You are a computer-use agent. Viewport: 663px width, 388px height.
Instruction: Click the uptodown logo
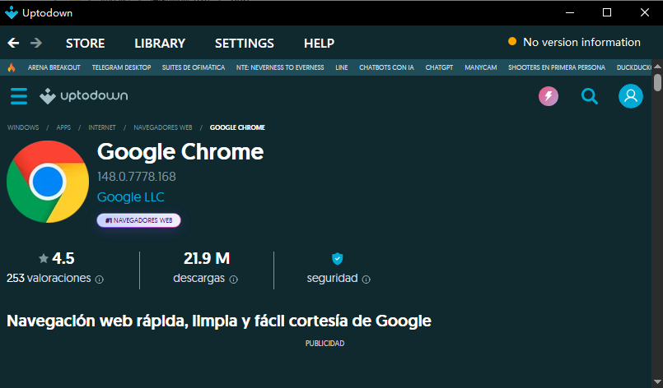[84, 96]
